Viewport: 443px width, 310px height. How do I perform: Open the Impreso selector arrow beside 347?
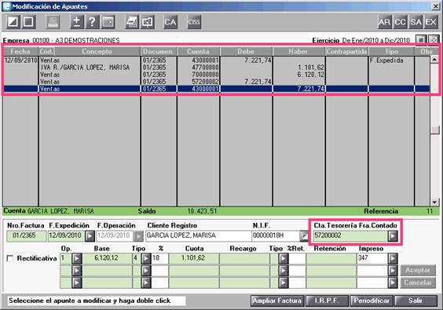(x=393, y=258)
